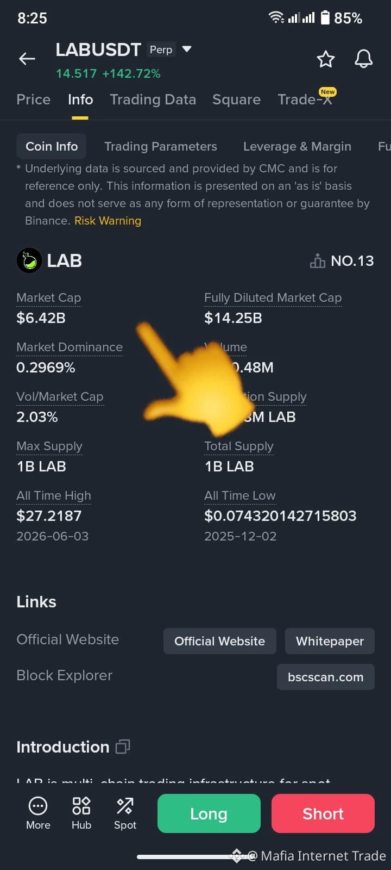Switch to the Price tab
This screenshot has width=391, height=870.
tap(33, 100)
